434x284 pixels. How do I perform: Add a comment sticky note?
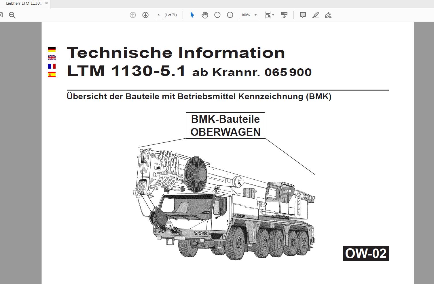tap(303, 15)
